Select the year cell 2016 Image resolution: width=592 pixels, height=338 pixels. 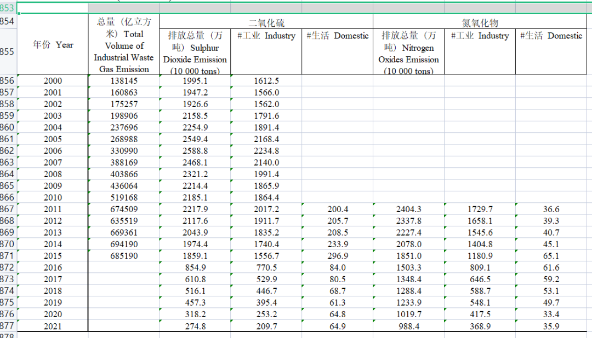[x=53, y=267]
